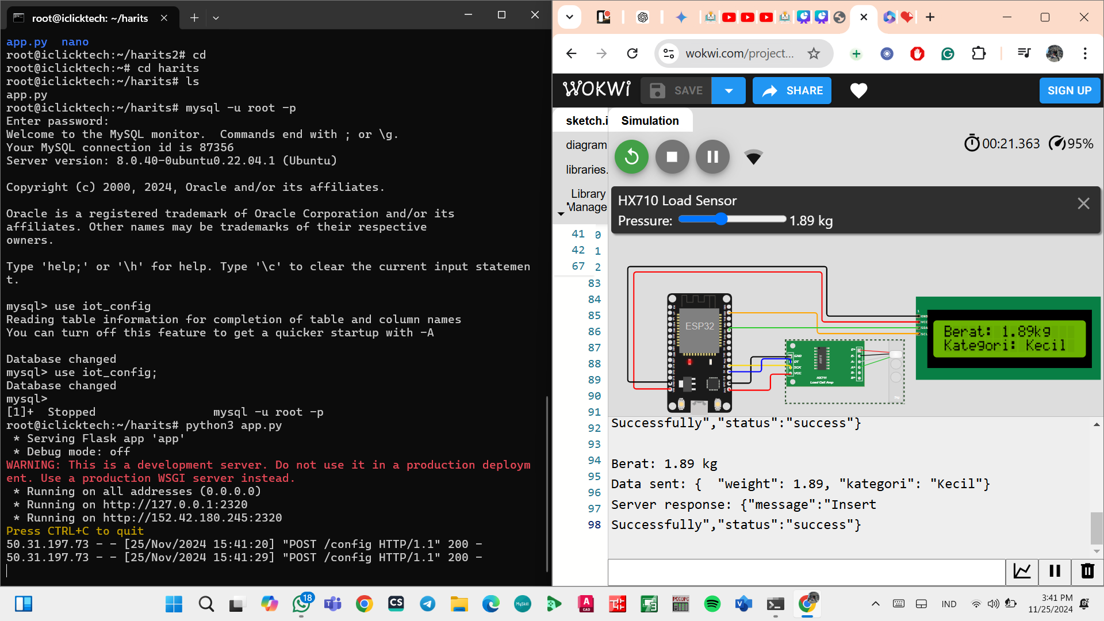Image resolution: width=1104 pixels, height=621 pixels.
Task: Show hidden system tray icons
Action: pos(875,604)
